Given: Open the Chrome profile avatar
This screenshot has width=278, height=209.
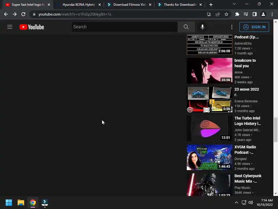Looking at the screenshot, I should tap(263, 14).
